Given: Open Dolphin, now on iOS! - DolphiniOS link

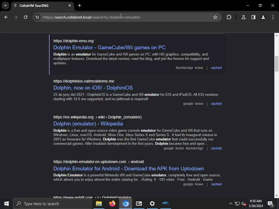Looking at the screenshot, I should point(93,88).
